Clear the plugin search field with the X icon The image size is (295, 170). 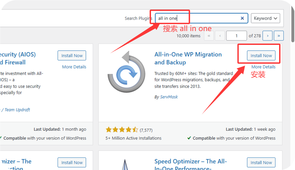tap(242, 18)
